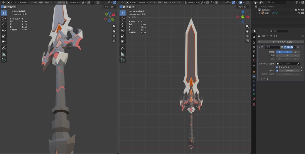The image size is (305, 154).
Task: Open ミラー modifier extra options dropdown arrow
Action: click(x=295, y=47)
